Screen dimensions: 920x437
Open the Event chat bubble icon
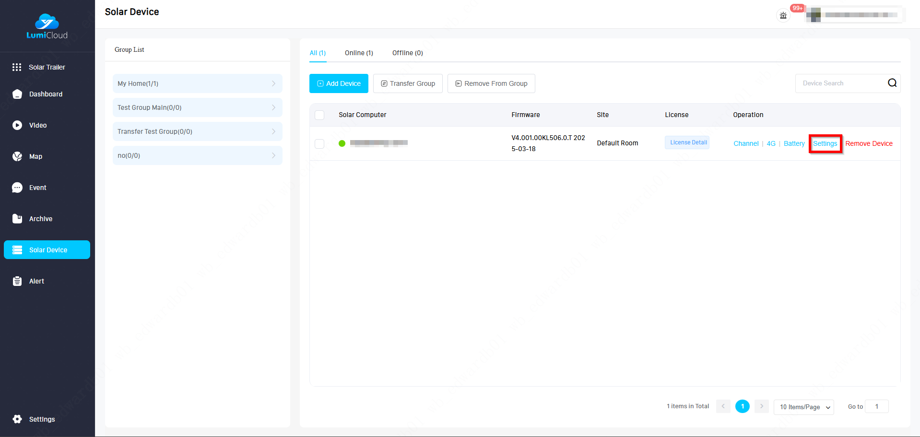pyautogui.click(x=17, y=188)
